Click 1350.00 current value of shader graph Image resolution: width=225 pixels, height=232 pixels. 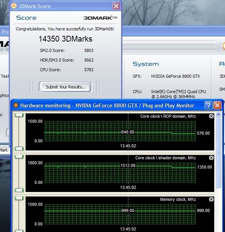(x=204, y=167)
